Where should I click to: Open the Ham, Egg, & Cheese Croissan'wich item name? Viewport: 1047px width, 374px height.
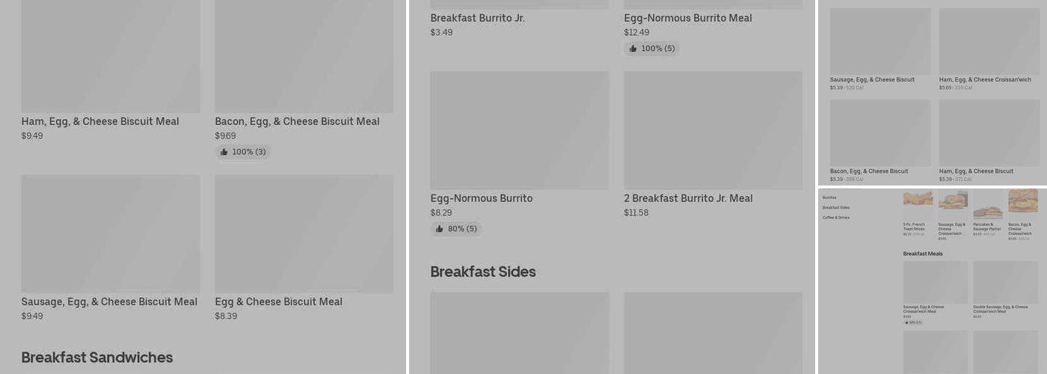point(985,79)
